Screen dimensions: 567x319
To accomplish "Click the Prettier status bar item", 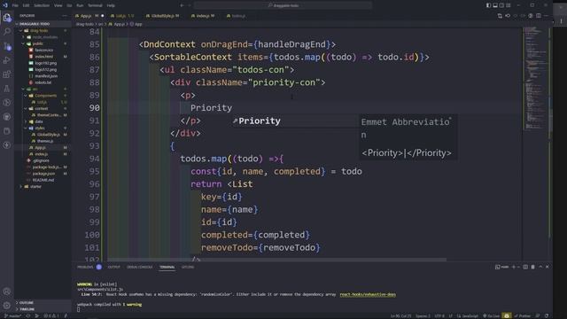I will click(x=523, y=315).
